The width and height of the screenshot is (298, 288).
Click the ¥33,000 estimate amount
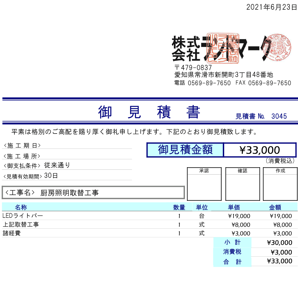click(259, 150)
